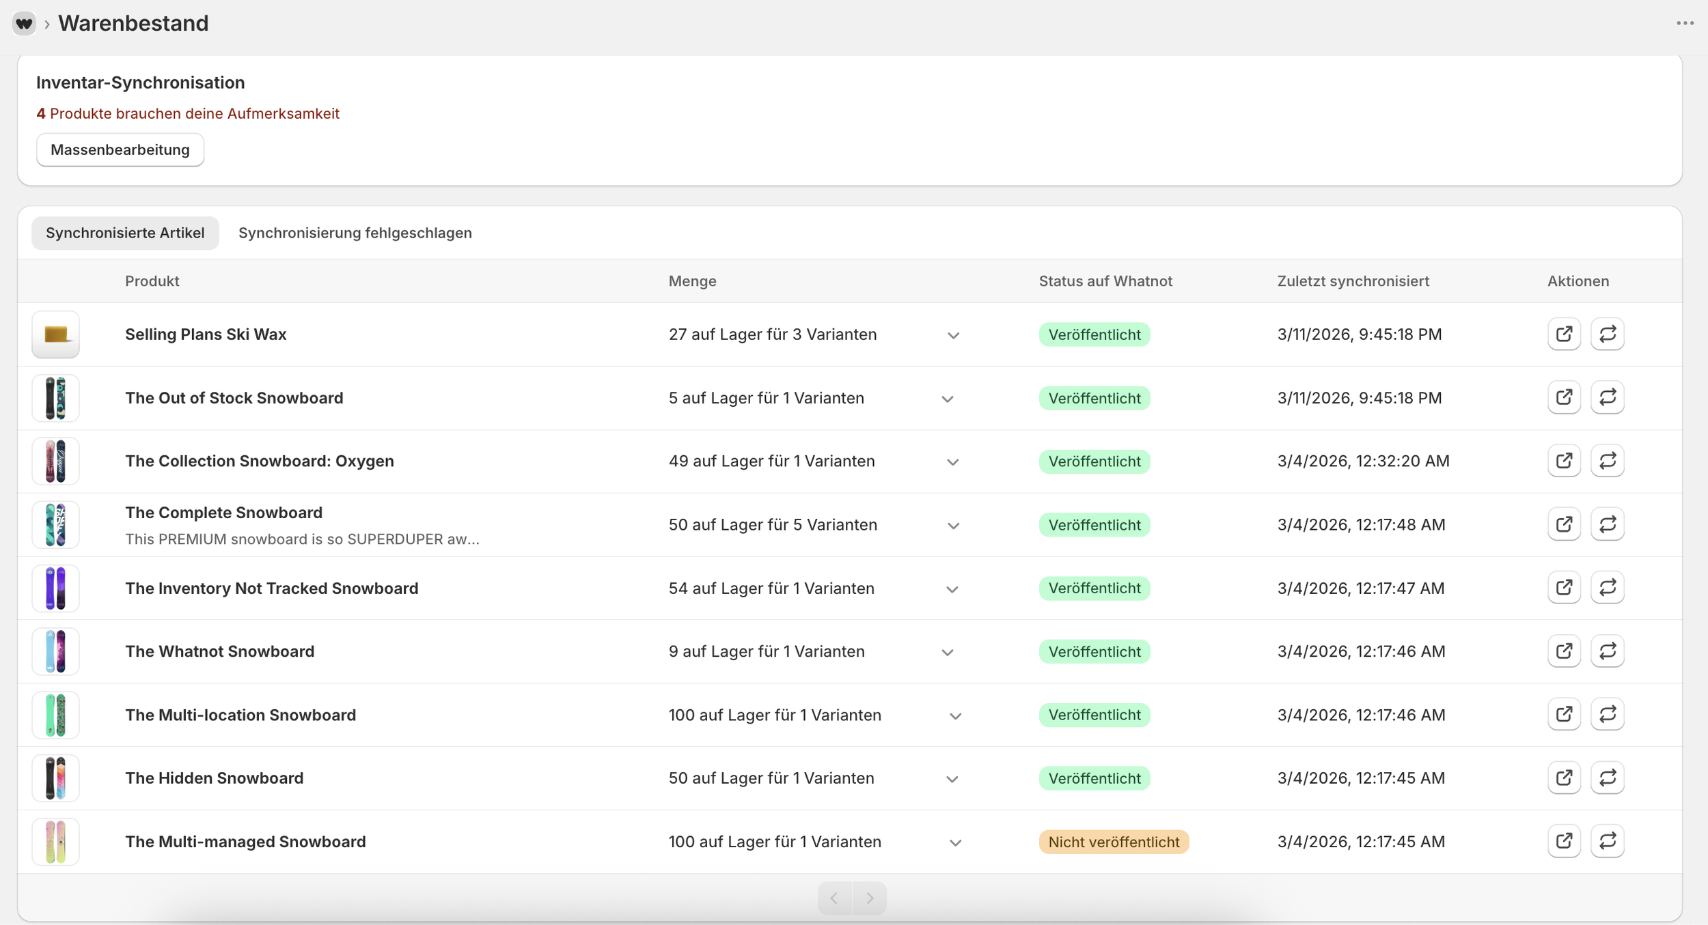
Task: Click the Whatnot heart logo icon
Action: pyautogui.click(x=24, y=23)
